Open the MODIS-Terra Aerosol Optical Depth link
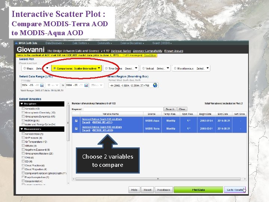 [102, 128]
